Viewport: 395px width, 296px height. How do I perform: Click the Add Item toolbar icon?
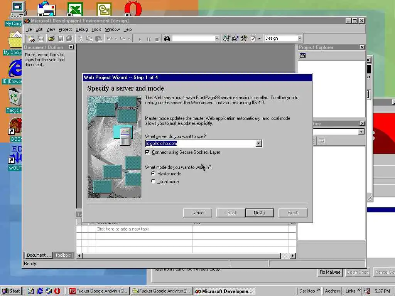41,39
